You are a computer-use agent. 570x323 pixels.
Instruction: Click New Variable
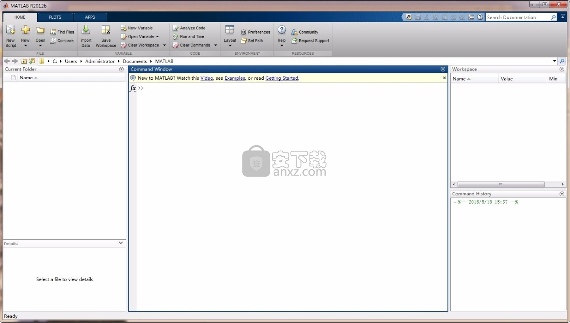coord(137,28)
